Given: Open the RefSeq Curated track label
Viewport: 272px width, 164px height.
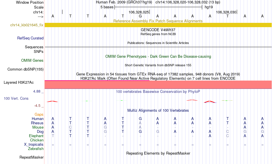Looking at the screenshot, I should (x=30, y=38).
